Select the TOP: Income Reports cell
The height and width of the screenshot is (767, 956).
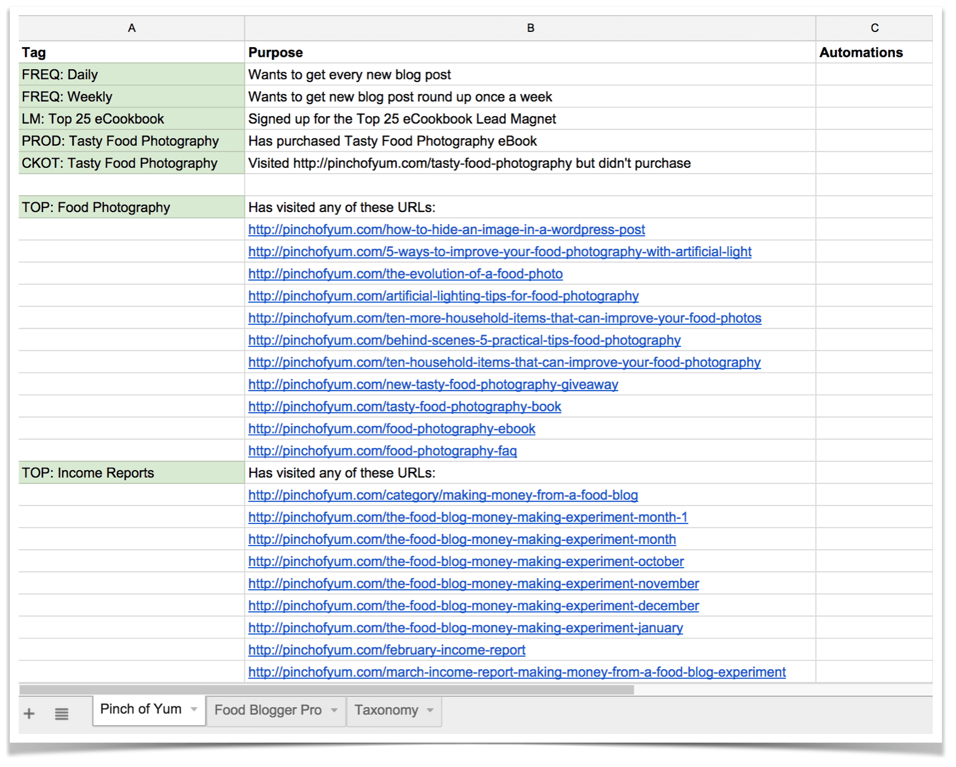(x=131, y=473)
